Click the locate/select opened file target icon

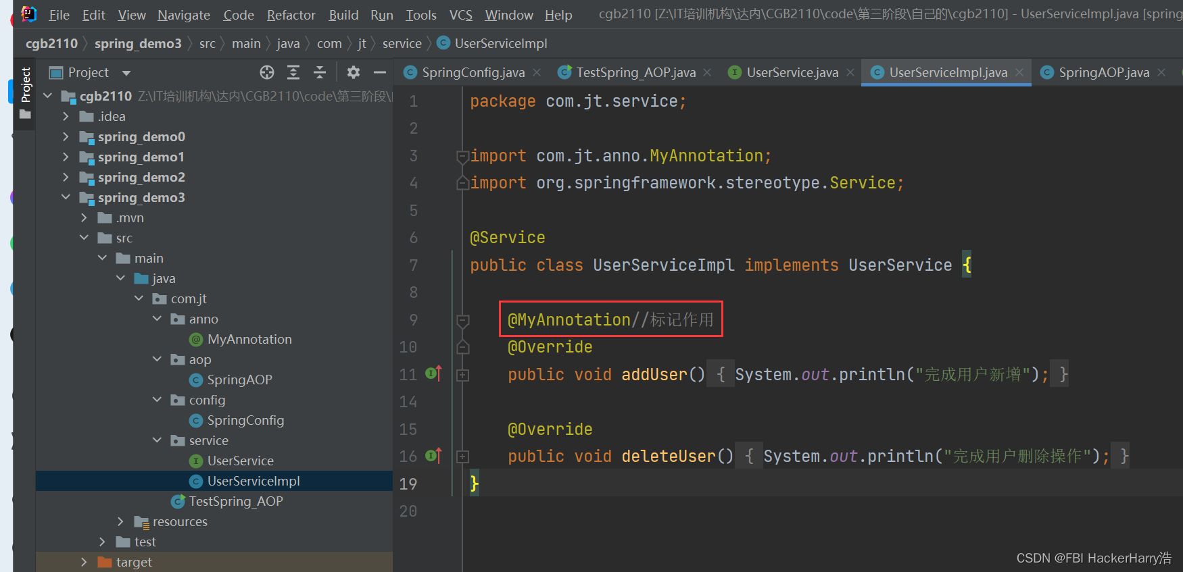click(x=267, y=72)
